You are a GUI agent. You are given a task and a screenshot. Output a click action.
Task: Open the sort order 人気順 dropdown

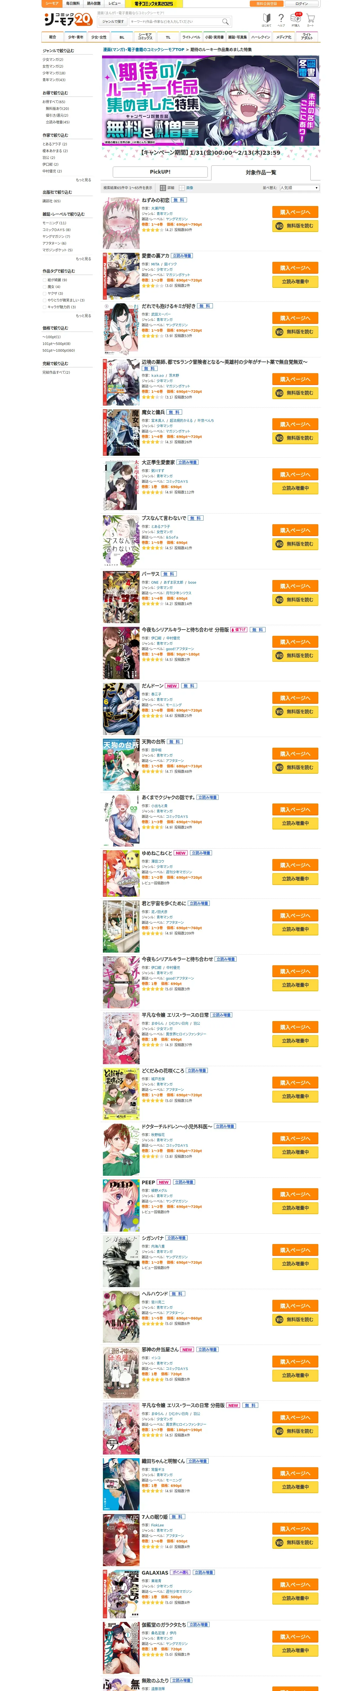pos(299,188)
